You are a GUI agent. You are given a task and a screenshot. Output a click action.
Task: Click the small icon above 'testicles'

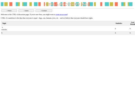point(2,27)
